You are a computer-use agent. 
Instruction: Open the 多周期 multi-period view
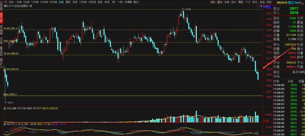[128, 2]
